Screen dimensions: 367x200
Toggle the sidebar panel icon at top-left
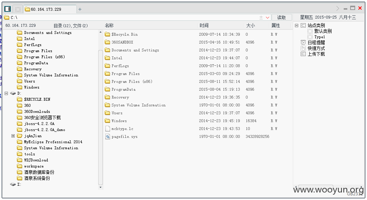click(x=8, y=9)
